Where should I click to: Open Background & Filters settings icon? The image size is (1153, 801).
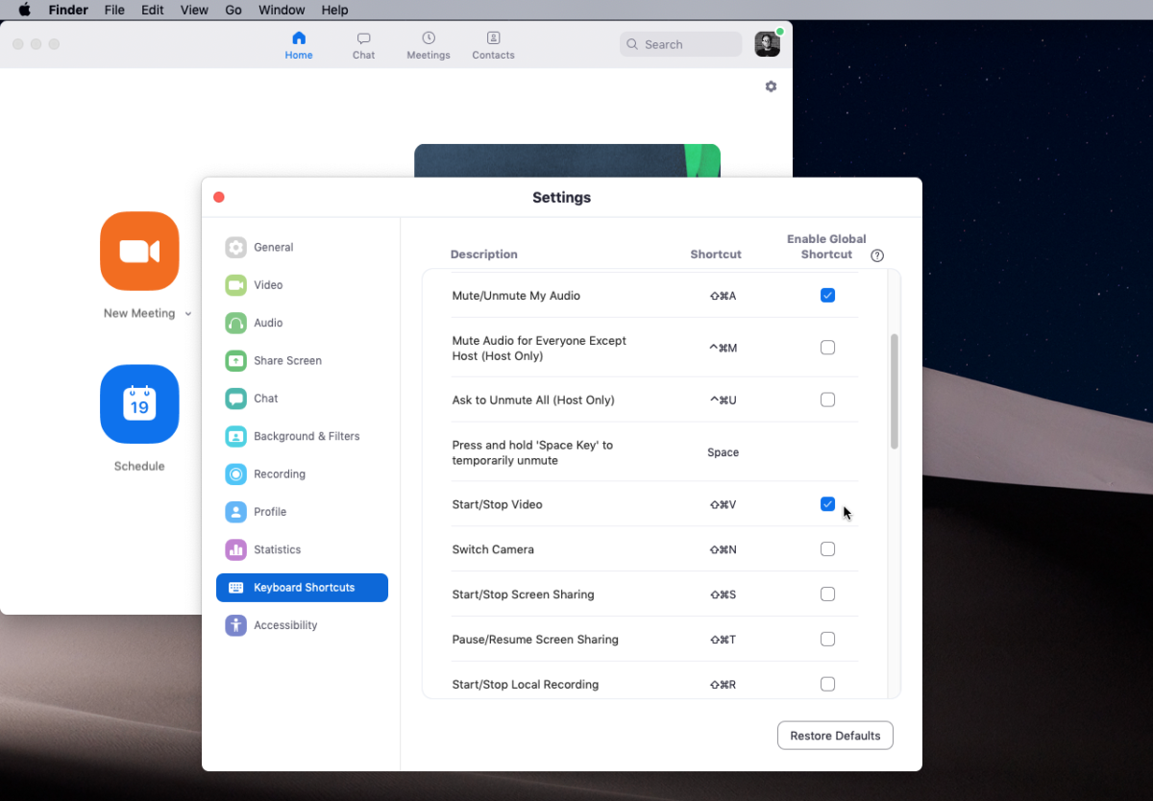235,436
